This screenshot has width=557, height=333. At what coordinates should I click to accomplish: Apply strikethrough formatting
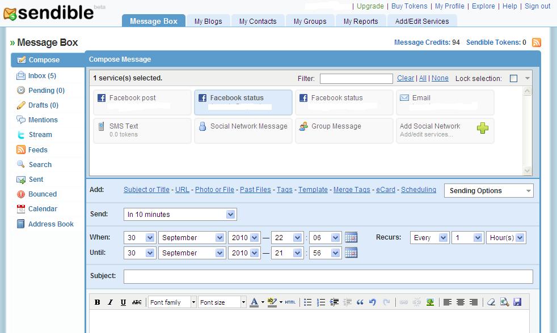tap(137, 302)
